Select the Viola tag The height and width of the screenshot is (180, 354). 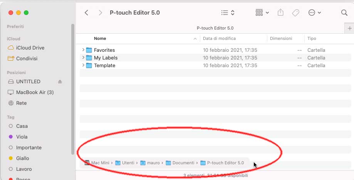coord(22,137)
